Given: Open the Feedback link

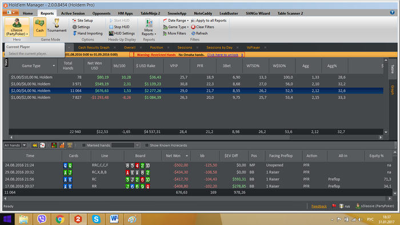Looking at the screenshot, I should coord(319,206).
